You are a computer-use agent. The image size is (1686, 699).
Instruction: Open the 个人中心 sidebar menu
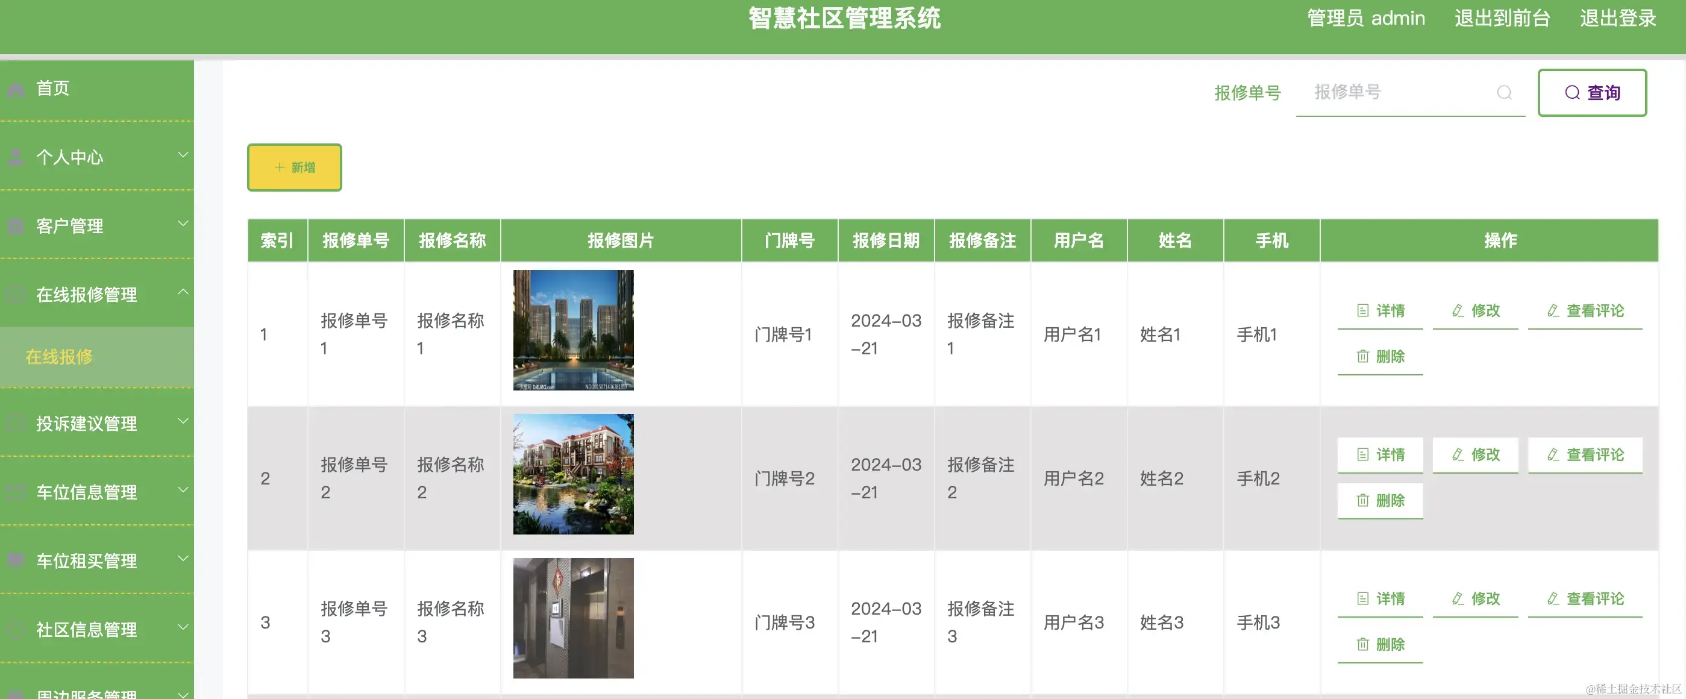coord(97,157)
